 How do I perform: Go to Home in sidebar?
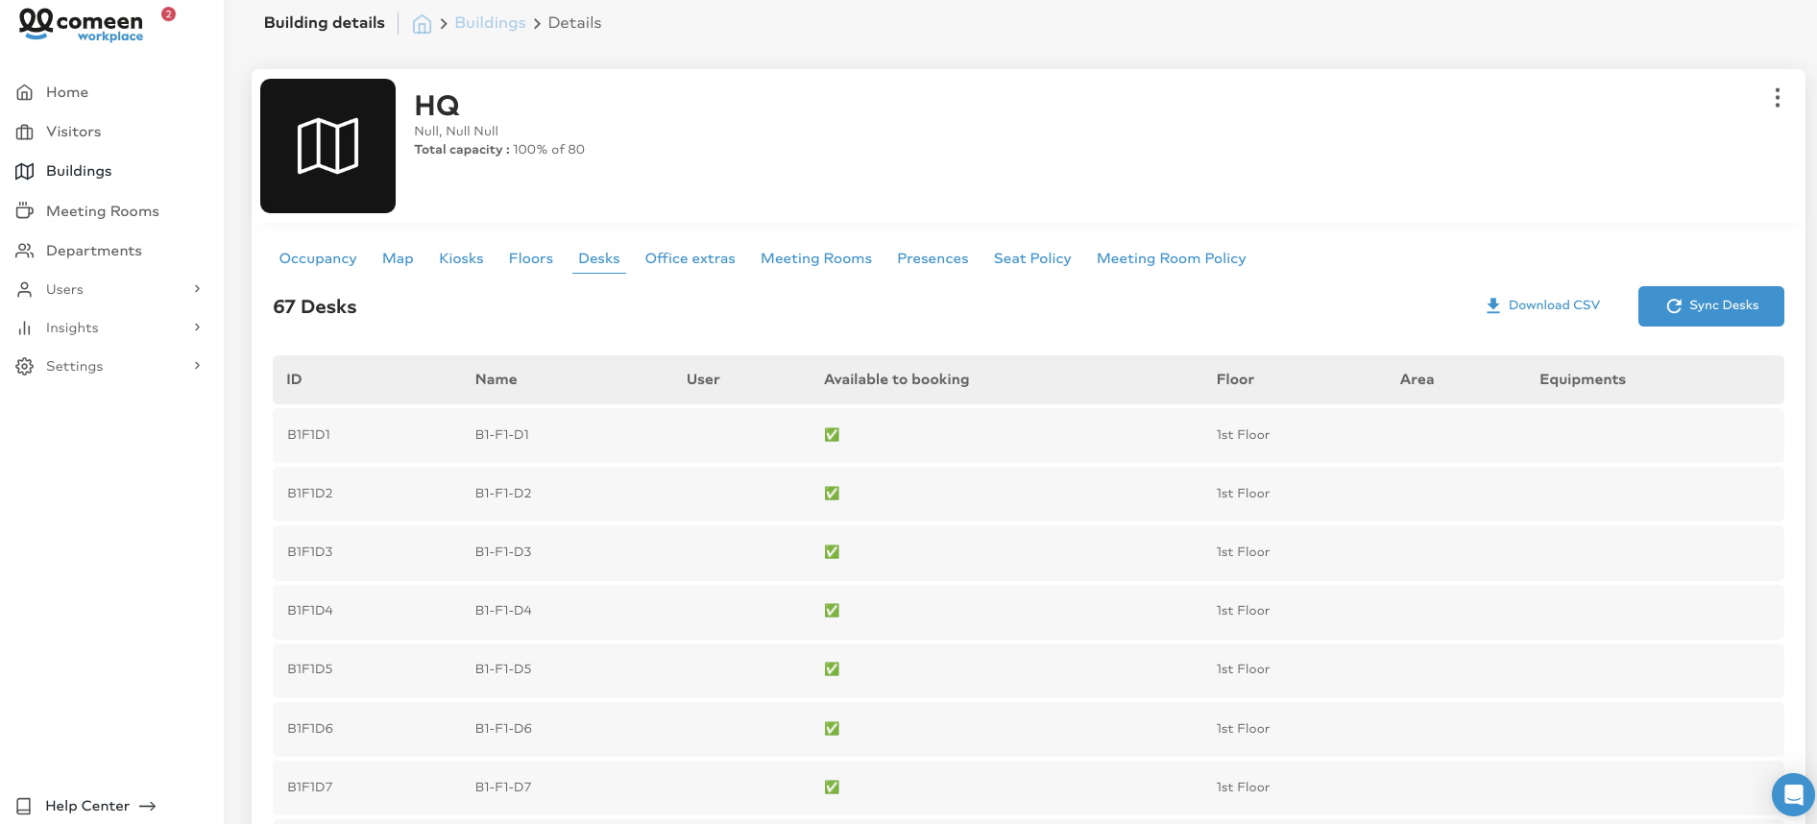click(67, 92)
